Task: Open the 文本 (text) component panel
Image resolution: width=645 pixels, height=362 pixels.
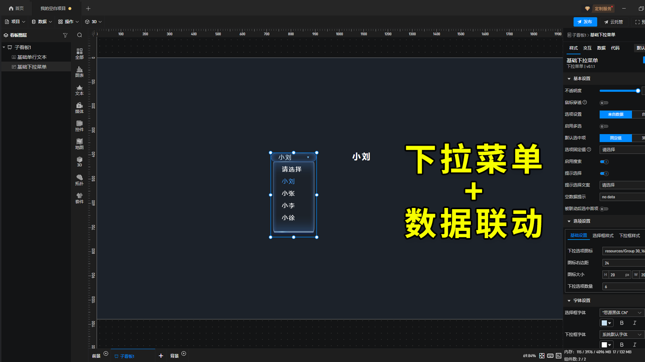Action: (79, 90)
